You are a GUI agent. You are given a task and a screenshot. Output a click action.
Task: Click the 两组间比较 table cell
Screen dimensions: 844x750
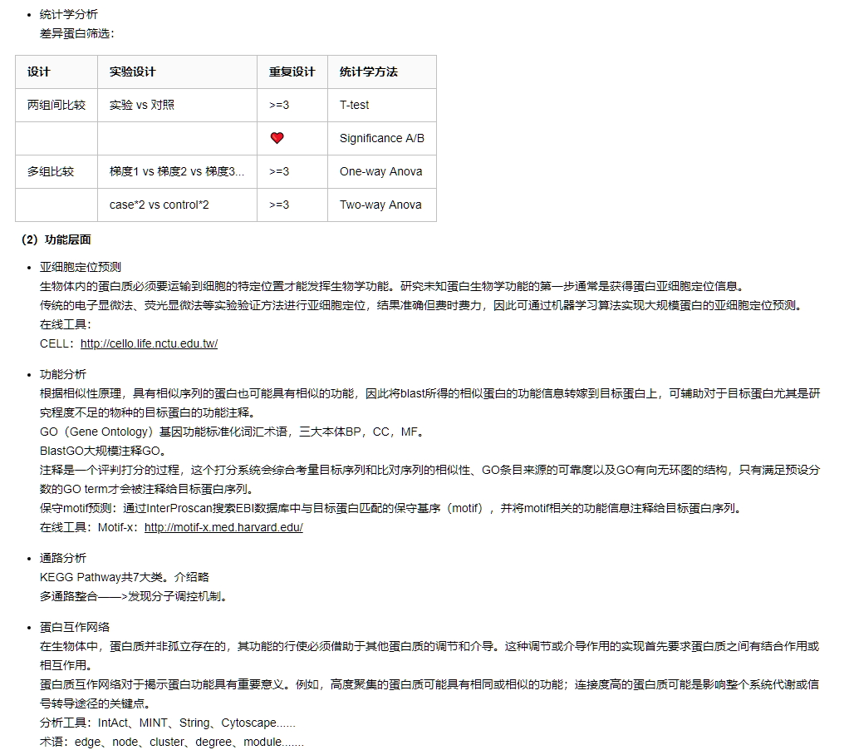click(x=56, y=106)
